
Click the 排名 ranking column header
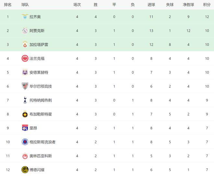[8, 5]
